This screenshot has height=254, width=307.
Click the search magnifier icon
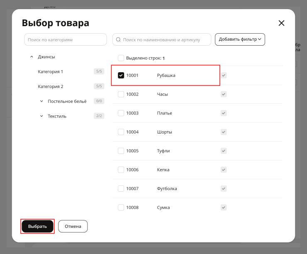[118, 39]
